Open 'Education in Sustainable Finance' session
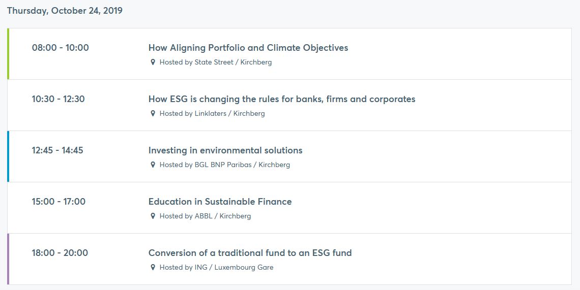Viewport: 580px width, 290px height. tap(220, 202)
